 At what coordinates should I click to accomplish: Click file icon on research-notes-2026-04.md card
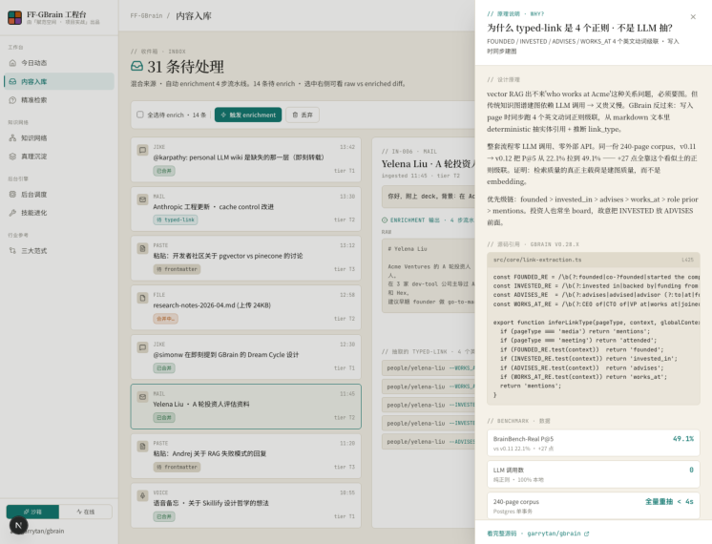click(x=142, y=298)
